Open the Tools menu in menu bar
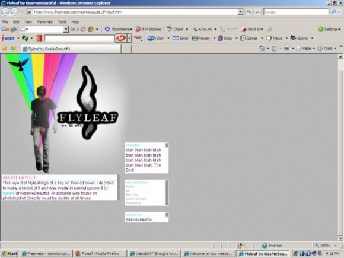 62,22
